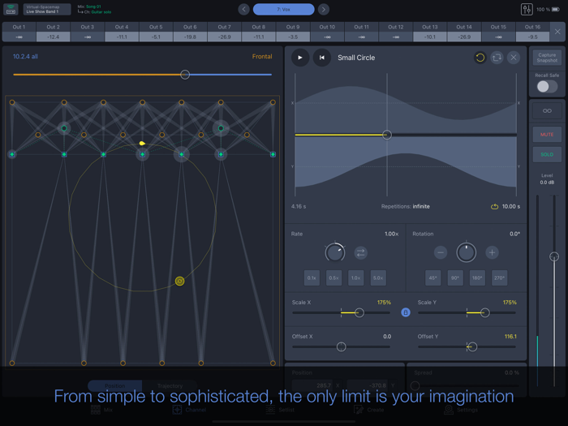The height and width of the screenshot is (426, 568).
Task: Open Virtual-Spacemap Live Show Band 1 selector
Action: [x=47, y=10]
